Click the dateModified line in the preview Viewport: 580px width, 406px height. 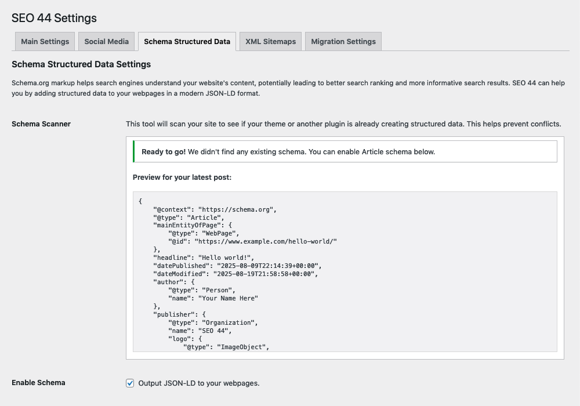[x=235, y=274]
